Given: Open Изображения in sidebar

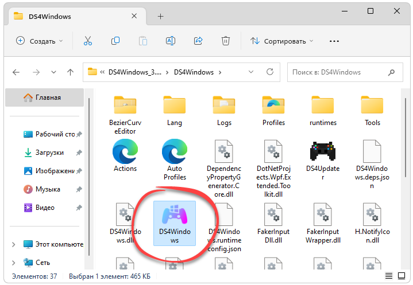Looking at the screenshot, I should [49, 171].
